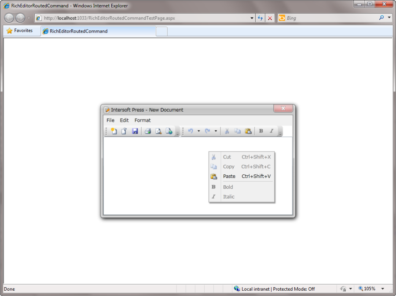Close the Intersoft Press document window
The image size is (396, 296).
(283, 108)
